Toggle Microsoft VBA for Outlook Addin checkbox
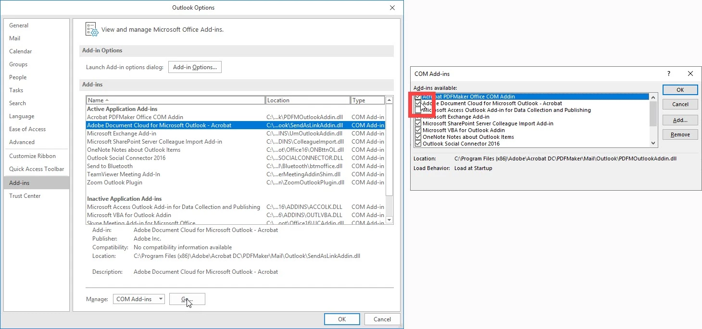 coord(418,130)
